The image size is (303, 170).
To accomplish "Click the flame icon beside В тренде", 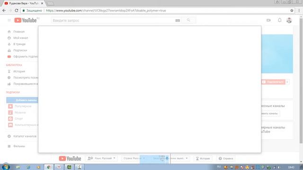I will pyautogui.click(x=9, y=44).
